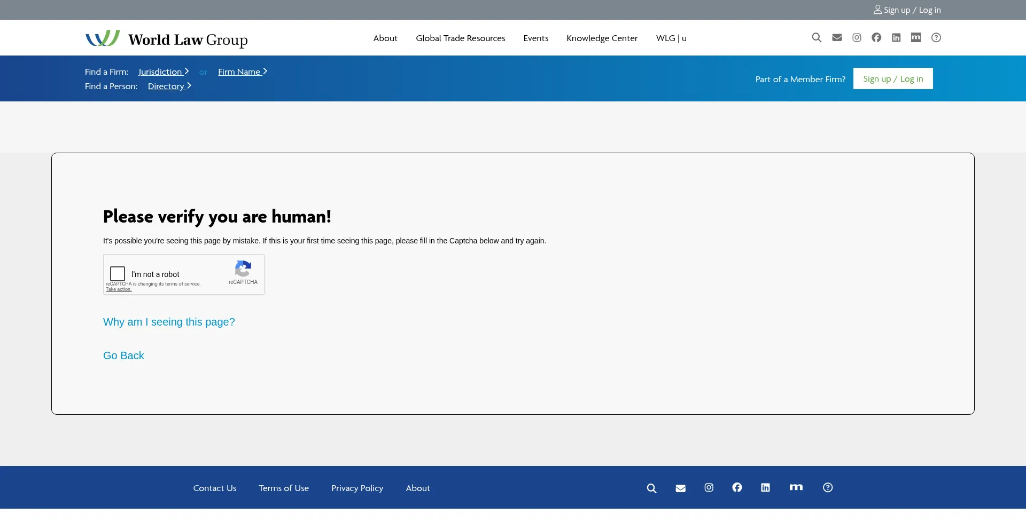Click the white Sign up / Log in button
The height and width of the screenshot is (530, 1026).
(x=893, y=78)
